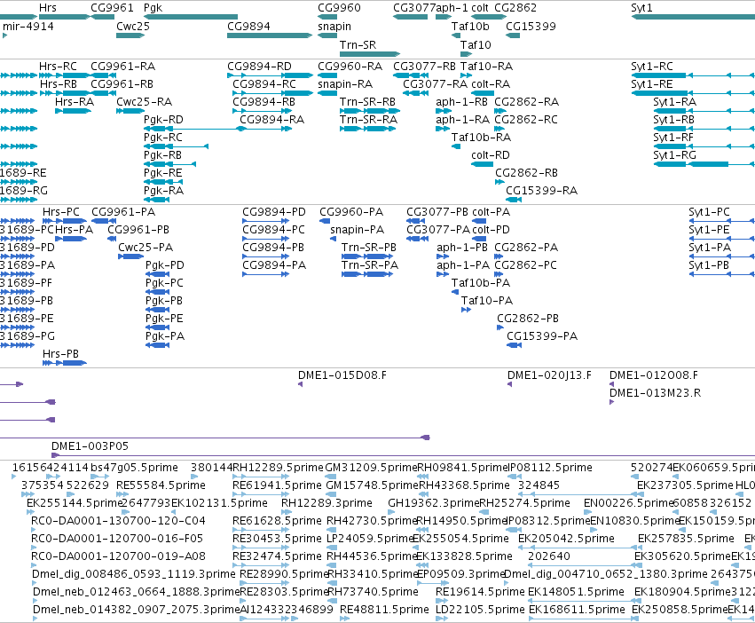Click EST RE55584.5prime
This screenshot has height=623, width=755.
pos(122,494)
